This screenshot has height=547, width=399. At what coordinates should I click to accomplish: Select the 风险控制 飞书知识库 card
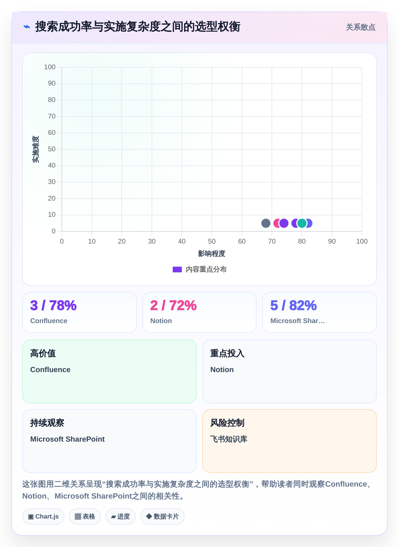pos(290,441)
